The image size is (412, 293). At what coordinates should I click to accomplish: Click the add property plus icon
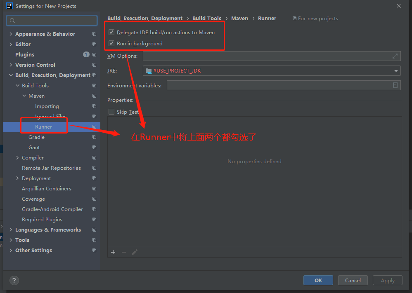pos(113,252)
